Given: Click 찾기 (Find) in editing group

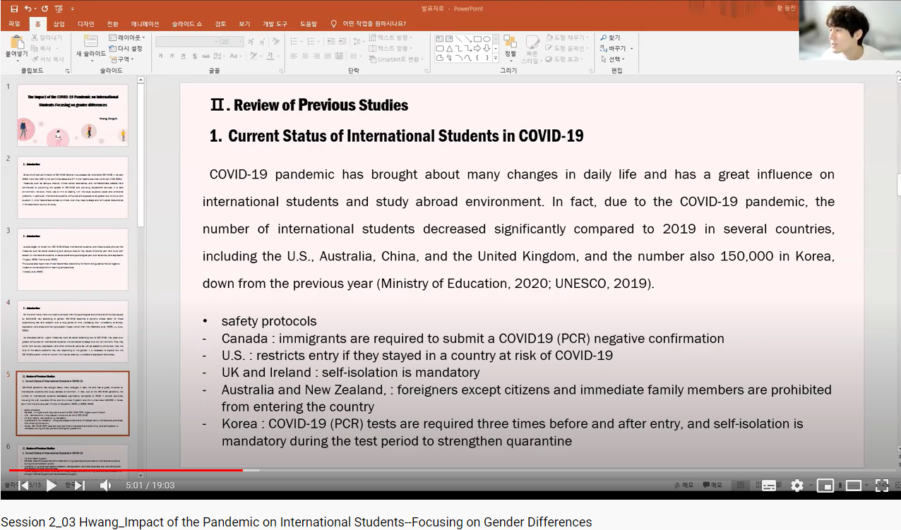Looking at the screenshot, I should tap(611, 37).
